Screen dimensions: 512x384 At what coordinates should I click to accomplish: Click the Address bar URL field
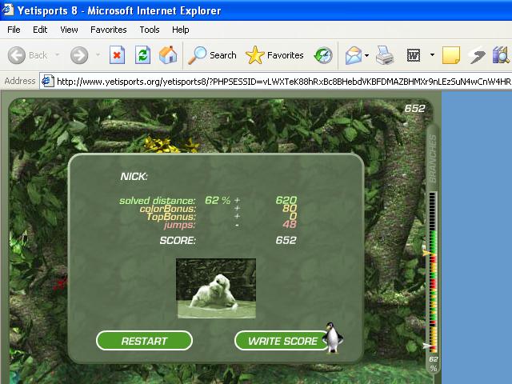(276, 82)
